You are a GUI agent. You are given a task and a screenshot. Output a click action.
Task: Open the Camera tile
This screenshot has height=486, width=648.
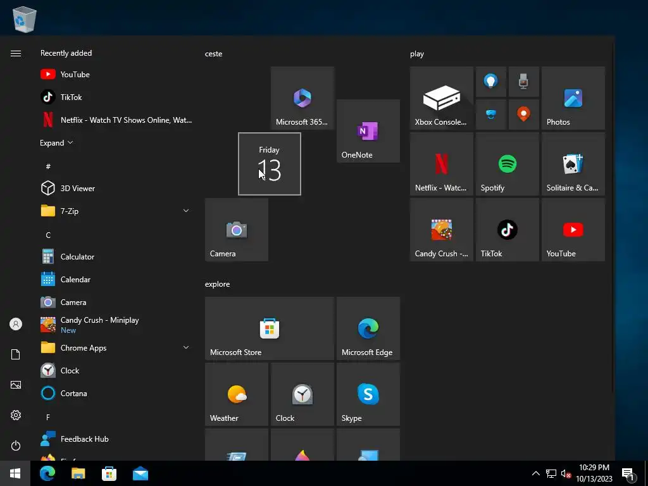coord(237,230)
